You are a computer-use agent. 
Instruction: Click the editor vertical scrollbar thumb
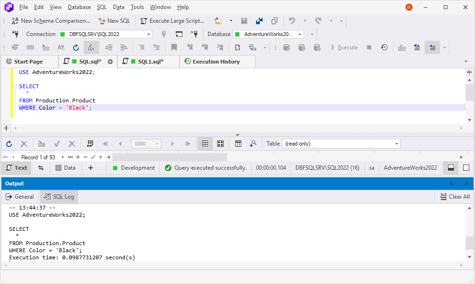469,92
